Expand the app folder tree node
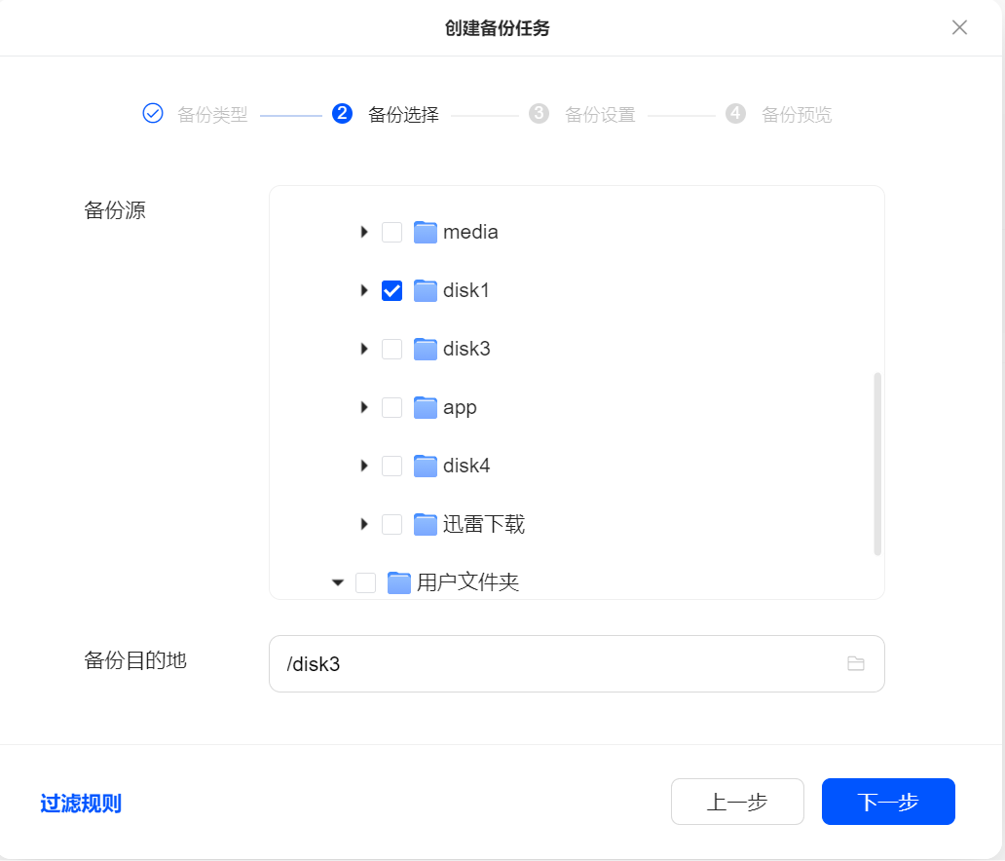Viewport: 1005px width, 861px height. [364, 407]
